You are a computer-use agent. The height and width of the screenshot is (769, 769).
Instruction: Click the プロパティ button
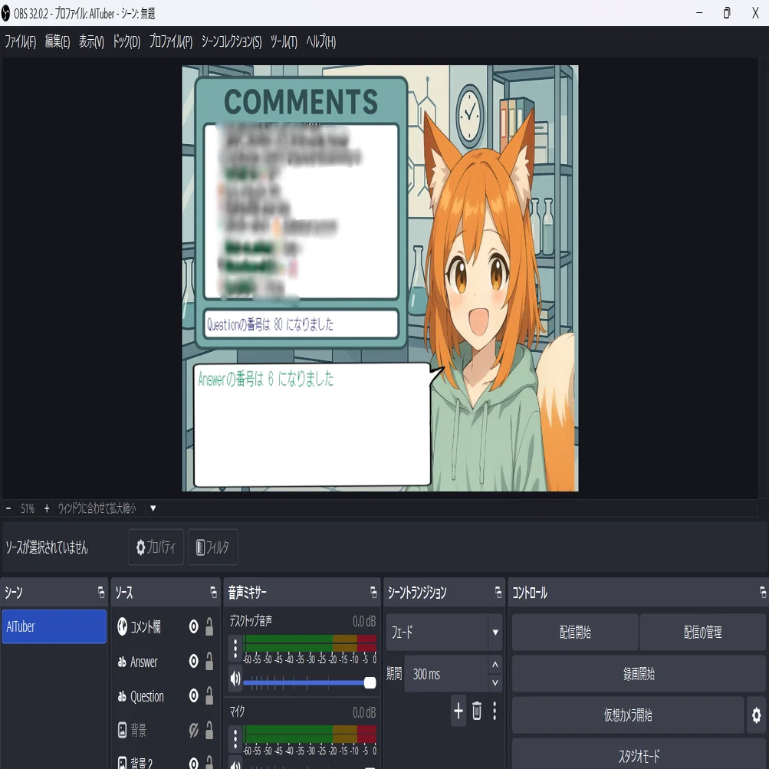click(x=156, y=547)
